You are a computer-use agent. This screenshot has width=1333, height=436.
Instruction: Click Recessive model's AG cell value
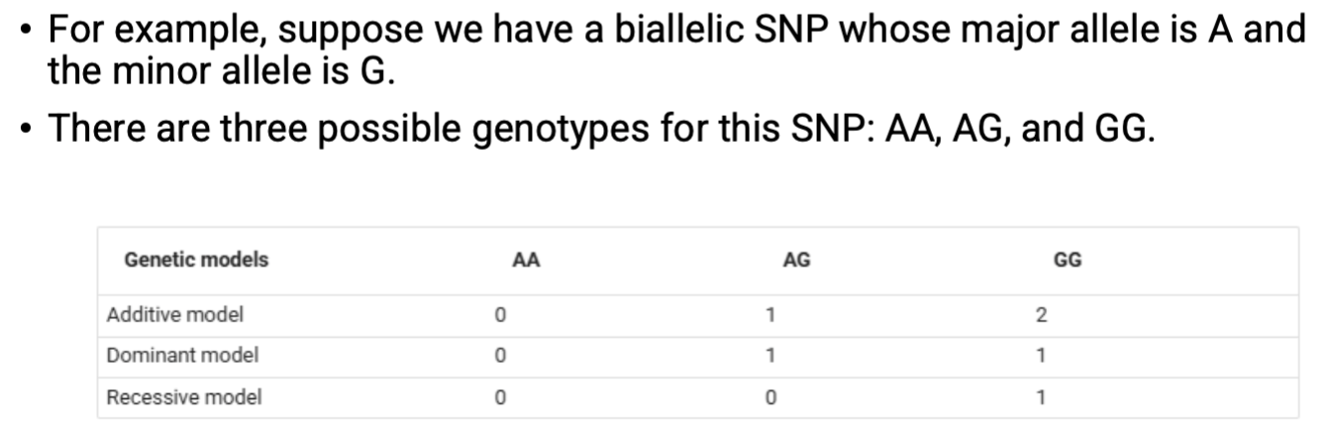click(x=769, y=397)
